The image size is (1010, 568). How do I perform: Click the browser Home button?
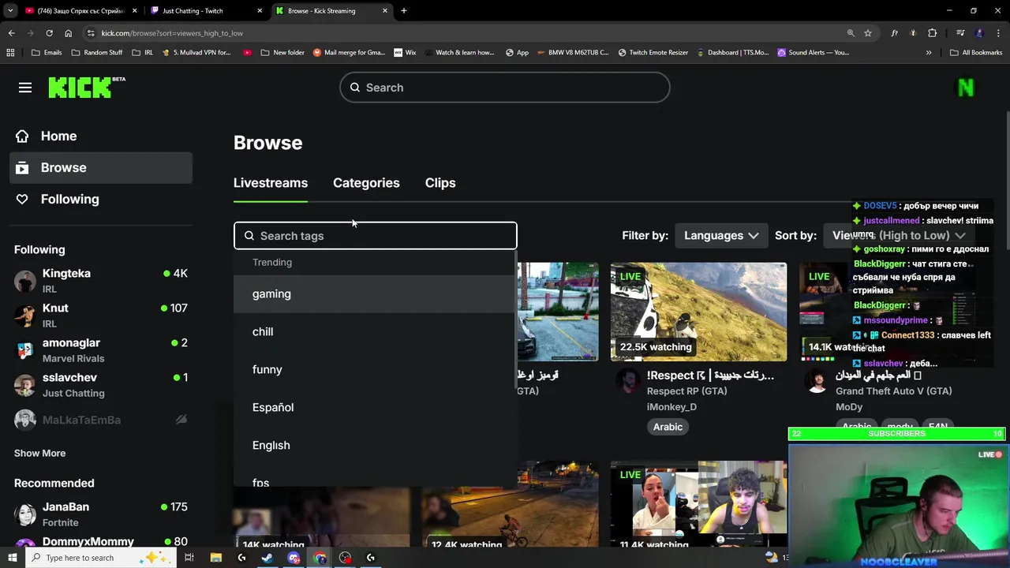pos(68,33)
